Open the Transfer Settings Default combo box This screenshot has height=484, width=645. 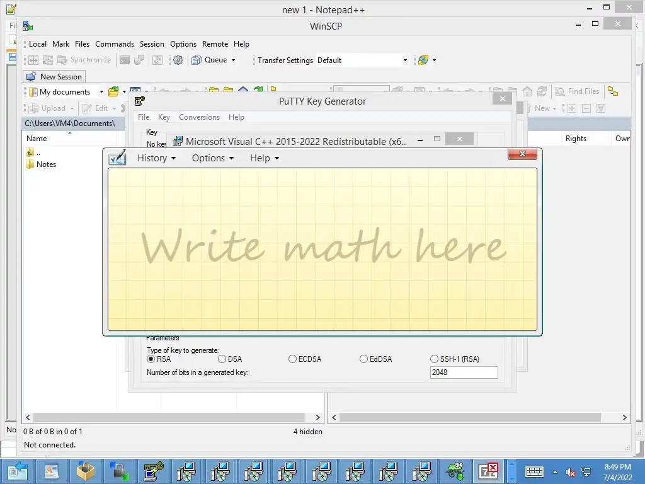pos(363,60)
